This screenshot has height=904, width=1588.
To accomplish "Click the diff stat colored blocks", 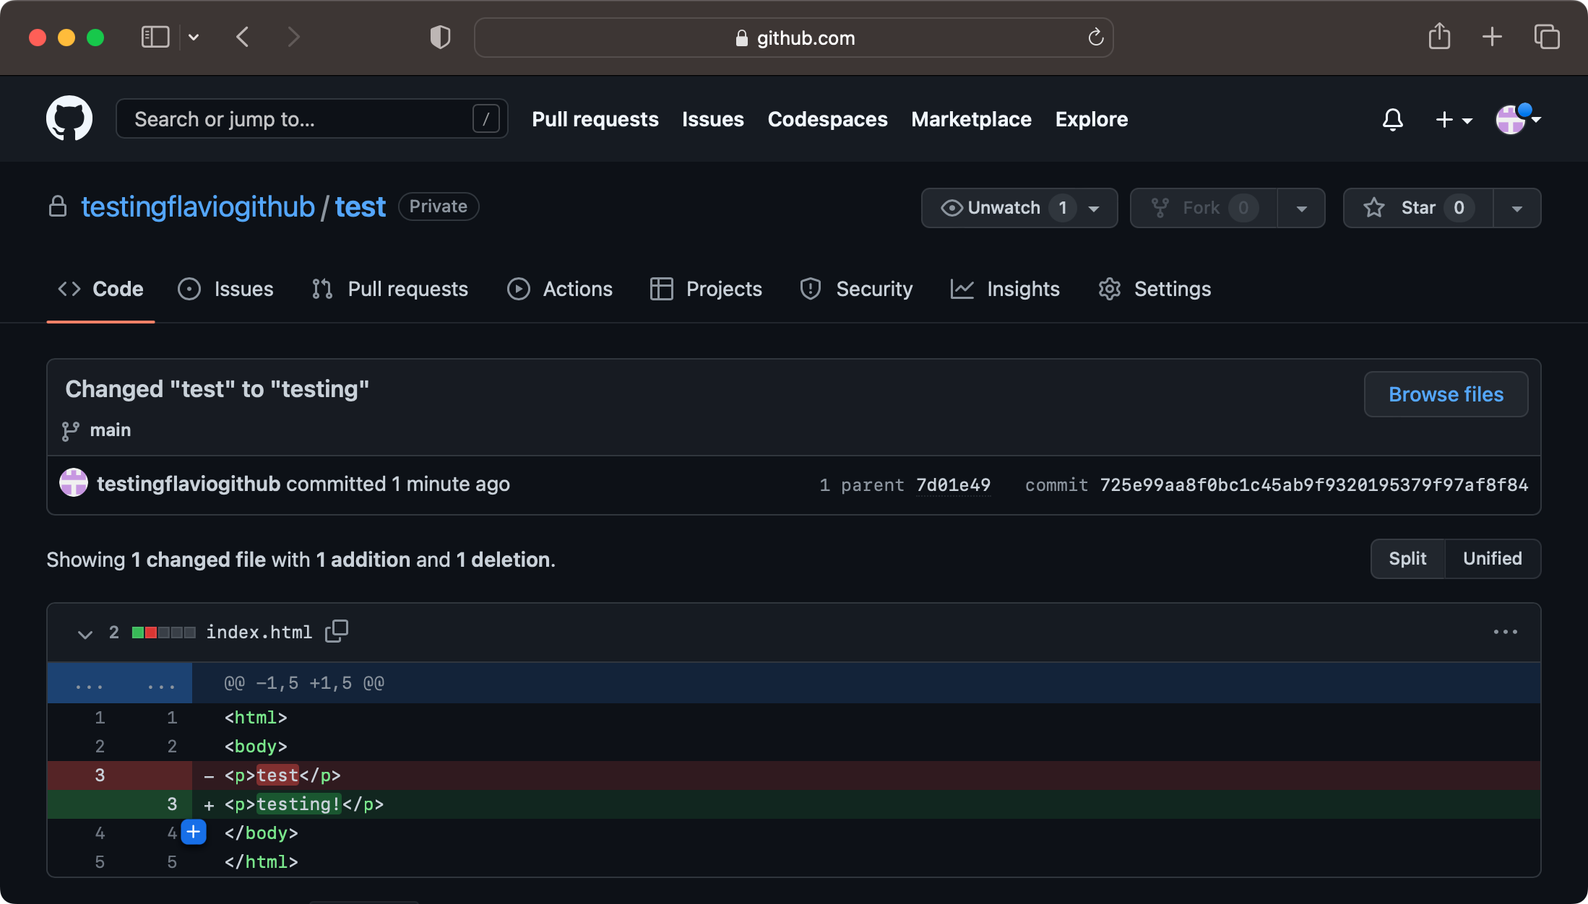I will (163, 632).
